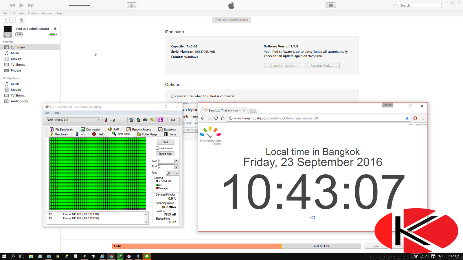Screen dimensions: 463x260
Task: Click the camera save screenshot icon in HD Tune
Action: click(145, 120)
